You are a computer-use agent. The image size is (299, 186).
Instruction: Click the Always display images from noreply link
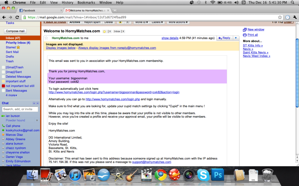click(117, 48)
